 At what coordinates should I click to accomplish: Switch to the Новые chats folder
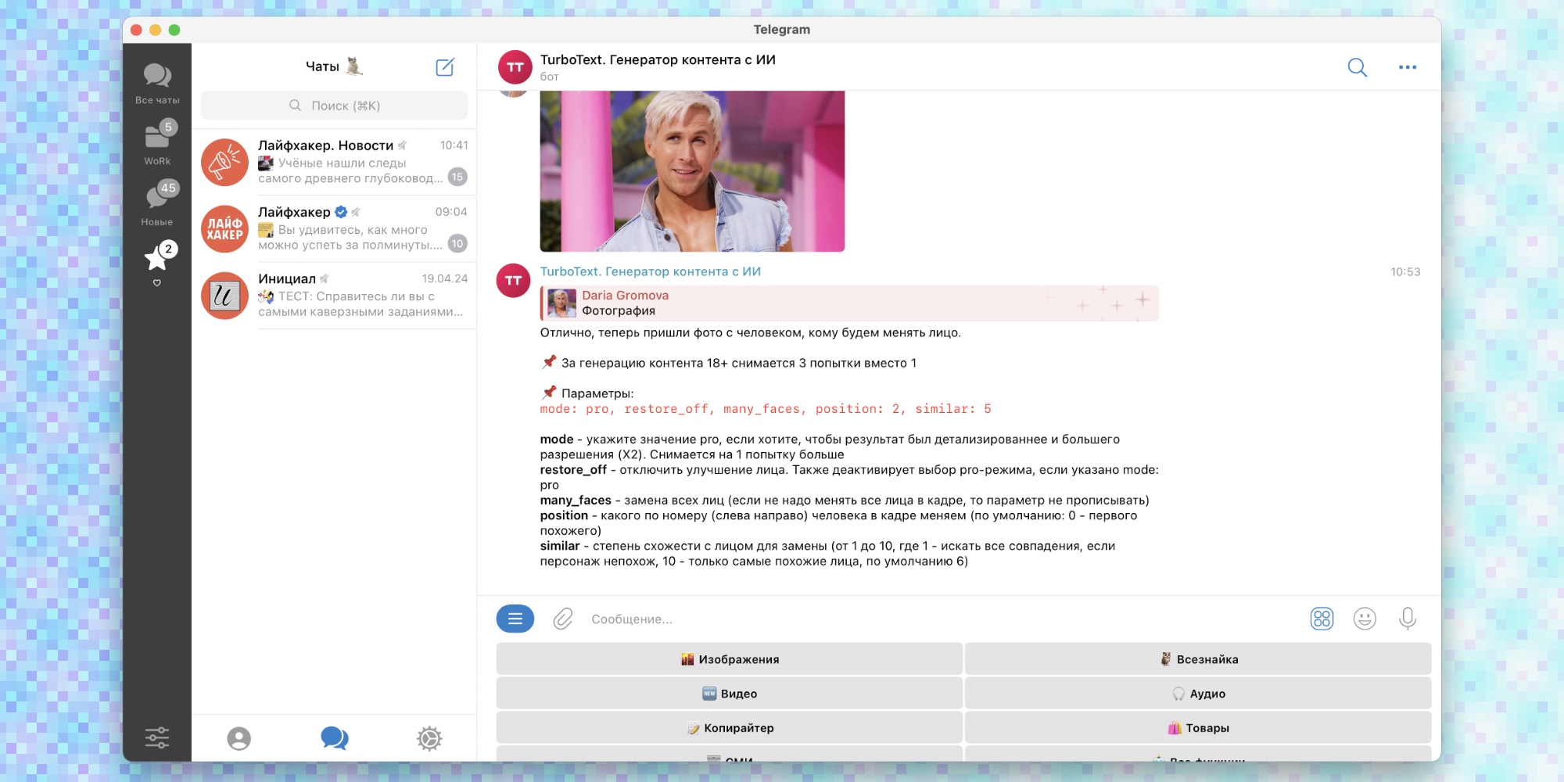(156, 203)
